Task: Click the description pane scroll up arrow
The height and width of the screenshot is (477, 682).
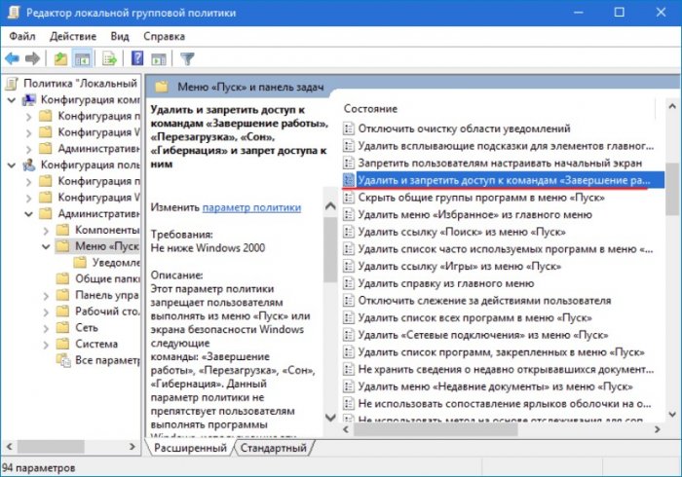Action: [330, 206]
